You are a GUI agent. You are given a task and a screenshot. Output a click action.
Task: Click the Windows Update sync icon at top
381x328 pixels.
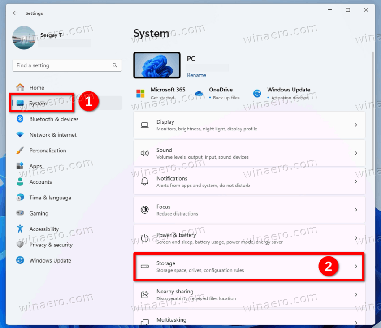(257, 93)
